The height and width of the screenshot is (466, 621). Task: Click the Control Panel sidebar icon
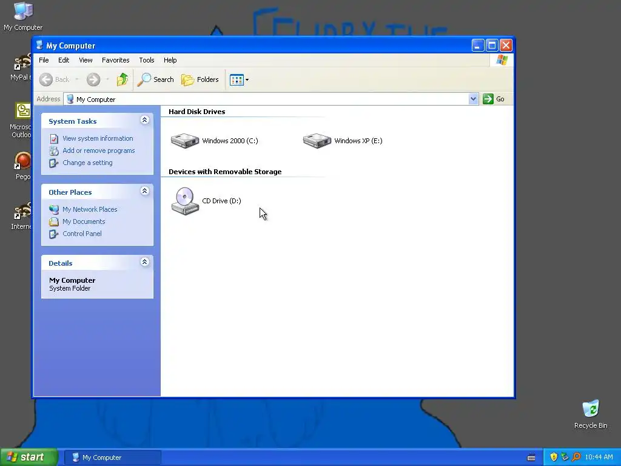click(x=54, y=234)
